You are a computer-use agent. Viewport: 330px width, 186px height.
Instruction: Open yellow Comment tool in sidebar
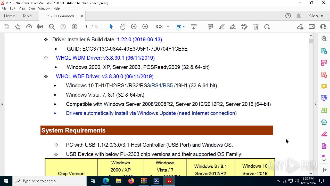324,87
